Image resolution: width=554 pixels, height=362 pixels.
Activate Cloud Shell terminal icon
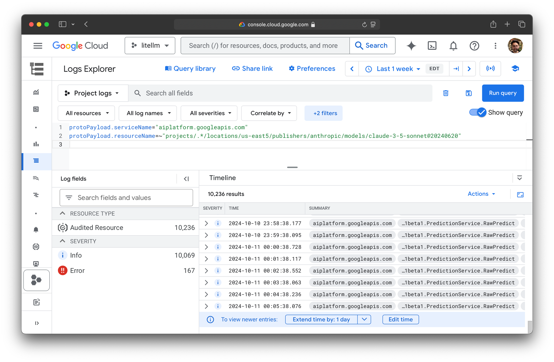coord(432,46)
